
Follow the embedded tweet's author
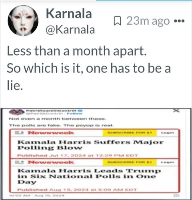(75, 114)
